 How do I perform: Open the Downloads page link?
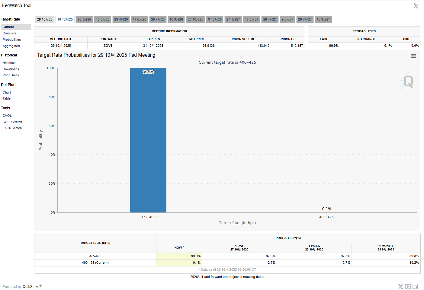(11, 69)
